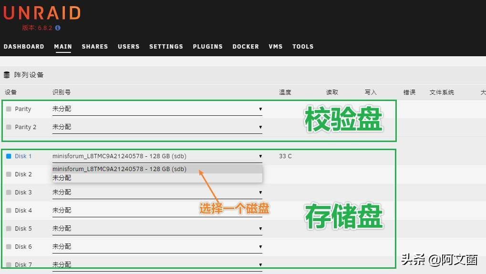486x274 pixels.
Task: Click the Disk 2 row label
Action: 23,174
